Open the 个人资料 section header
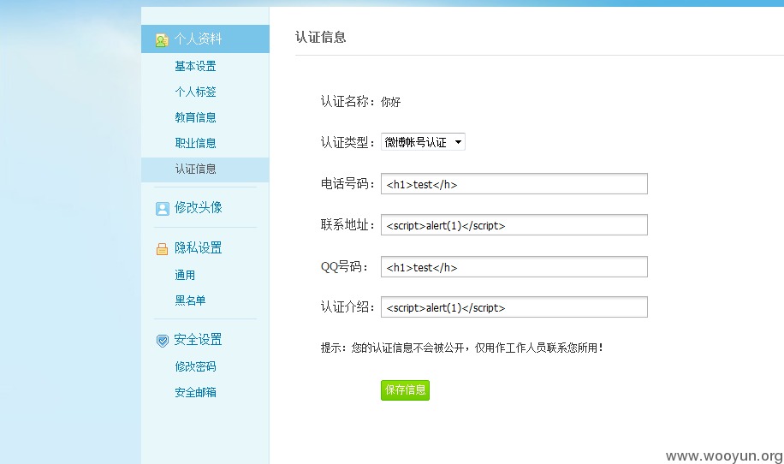The image size is (784, 464). pyautogui.click(x=205, y=39)
